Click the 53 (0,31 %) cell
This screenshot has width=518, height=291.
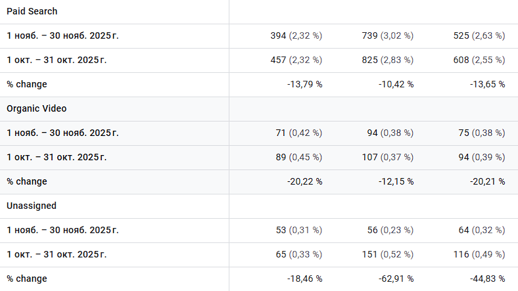pos(300,230)
